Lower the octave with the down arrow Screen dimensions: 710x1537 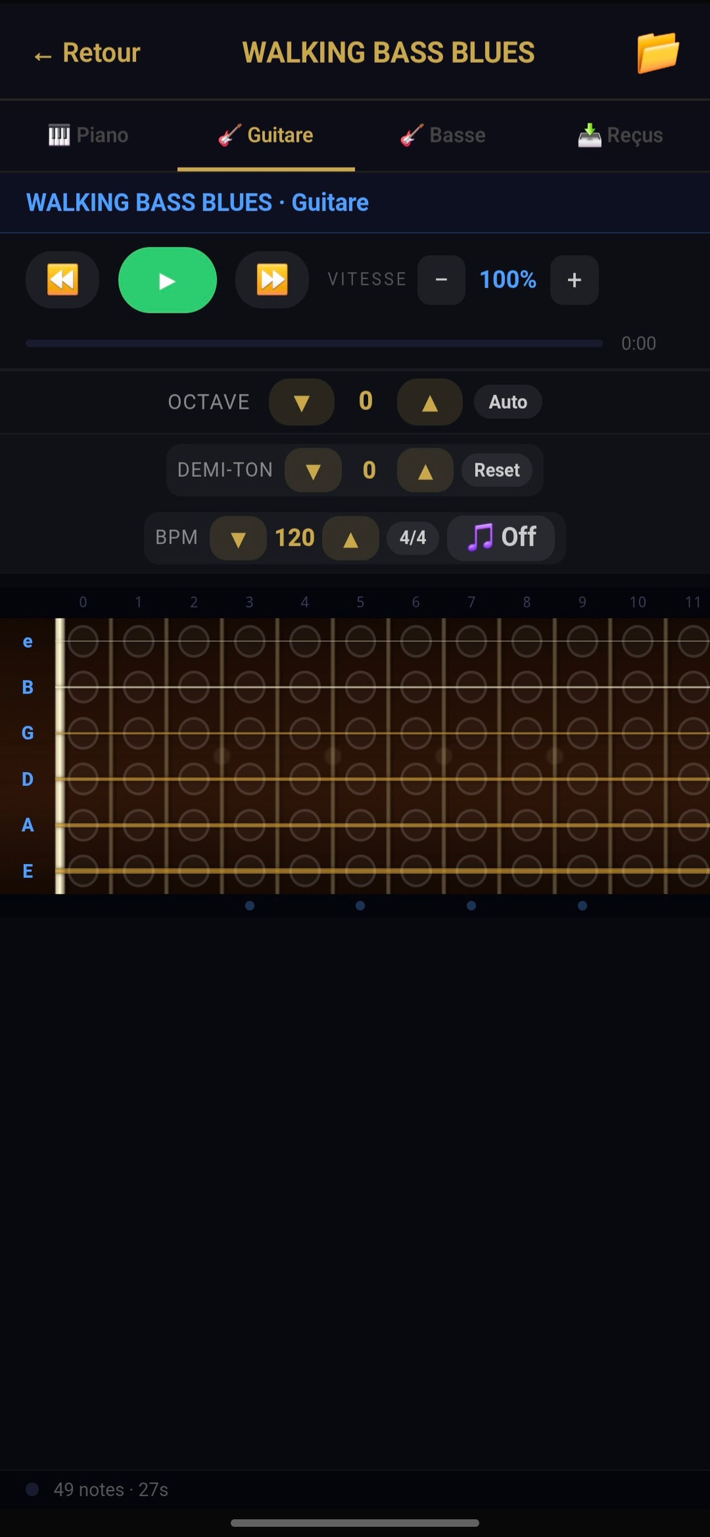click(302, 402)
